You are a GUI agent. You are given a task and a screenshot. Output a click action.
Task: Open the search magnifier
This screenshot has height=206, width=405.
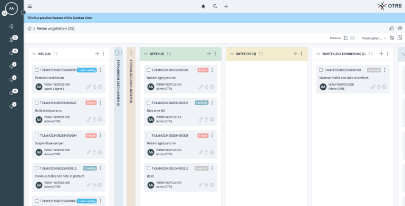(215, 6)
